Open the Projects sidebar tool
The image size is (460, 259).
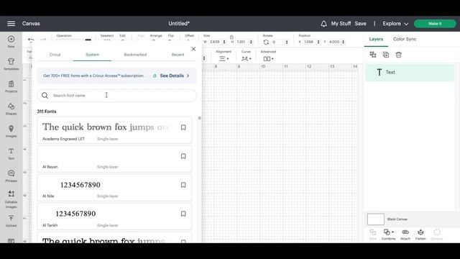pos(11,86)
